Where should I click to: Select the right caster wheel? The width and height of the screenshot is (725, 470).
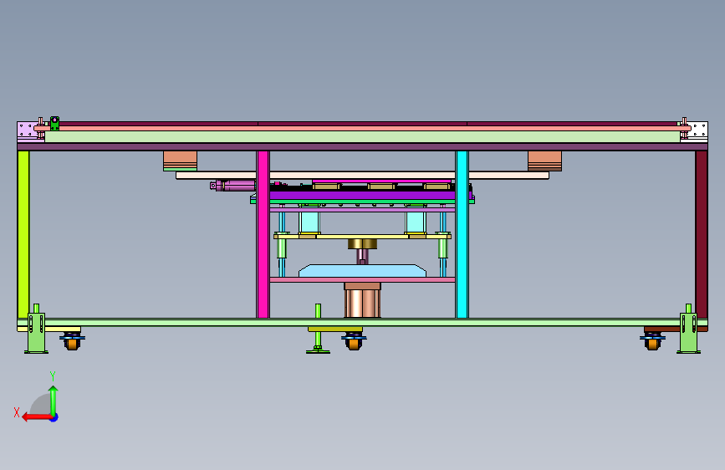(x=652, y=341)
